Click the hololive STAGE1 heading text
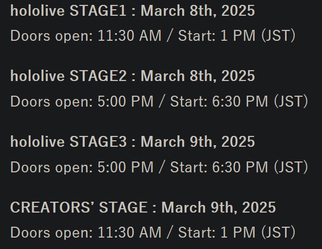This screenshot has height=249, width=322. [68, 11]
